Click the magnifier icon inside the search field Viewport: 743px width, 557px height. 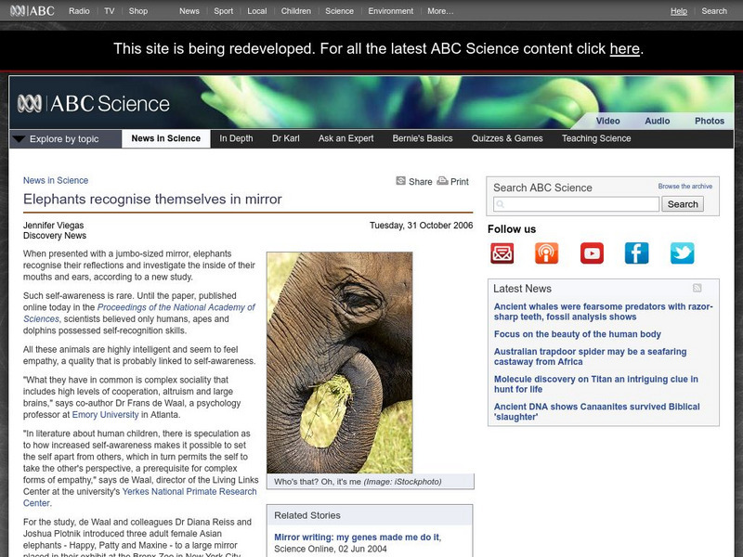[x=500, y=203]
